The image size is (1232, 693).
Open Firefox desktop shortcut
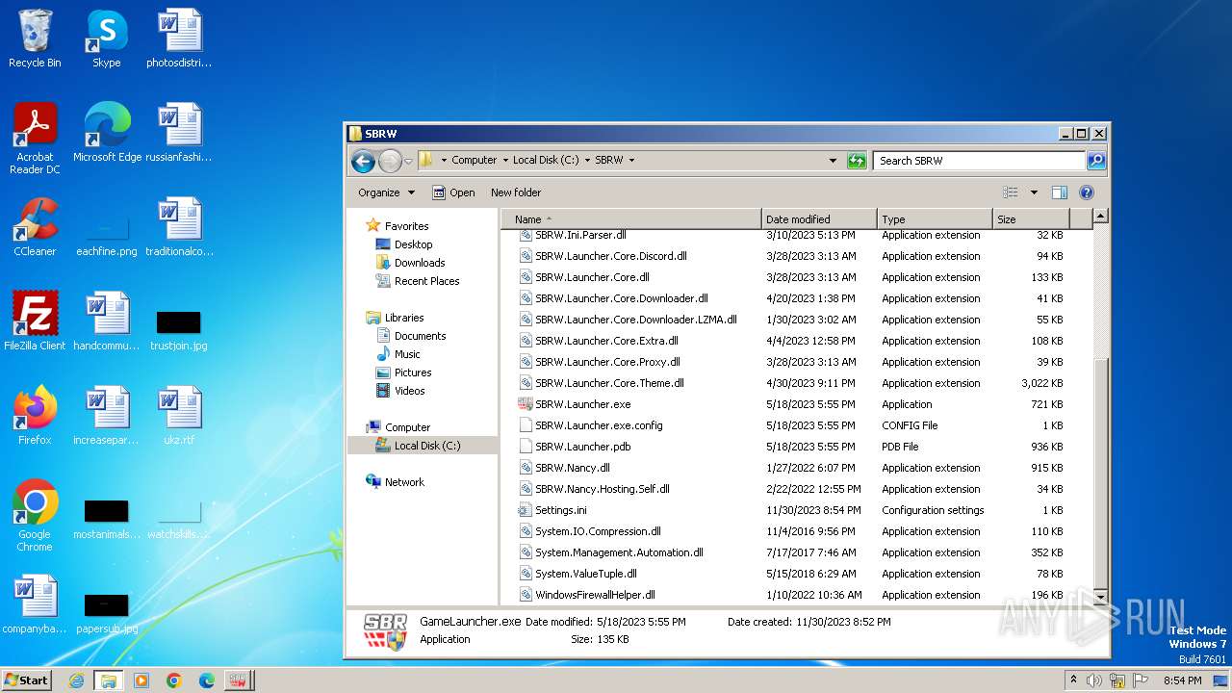(35, 416)
